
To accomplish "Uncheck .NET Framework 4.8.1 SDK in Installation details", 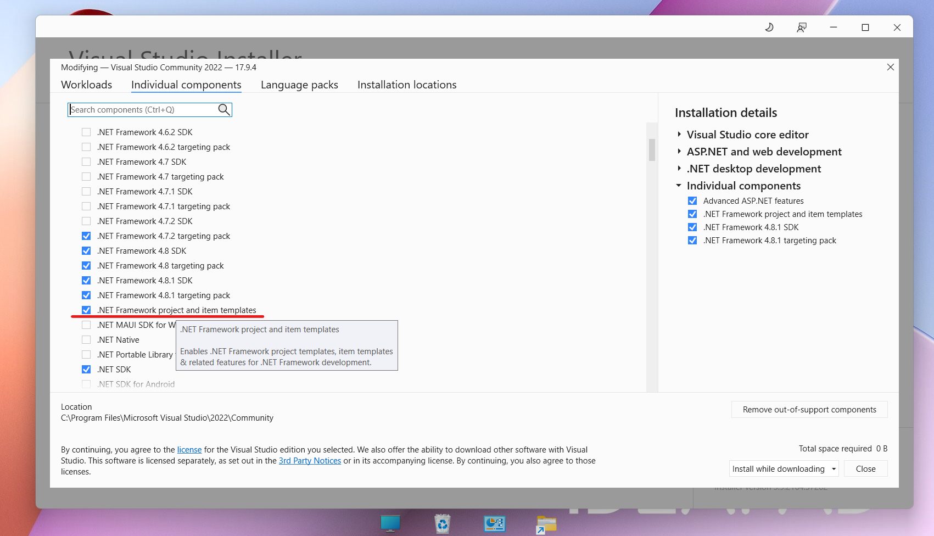I will 692,227.
